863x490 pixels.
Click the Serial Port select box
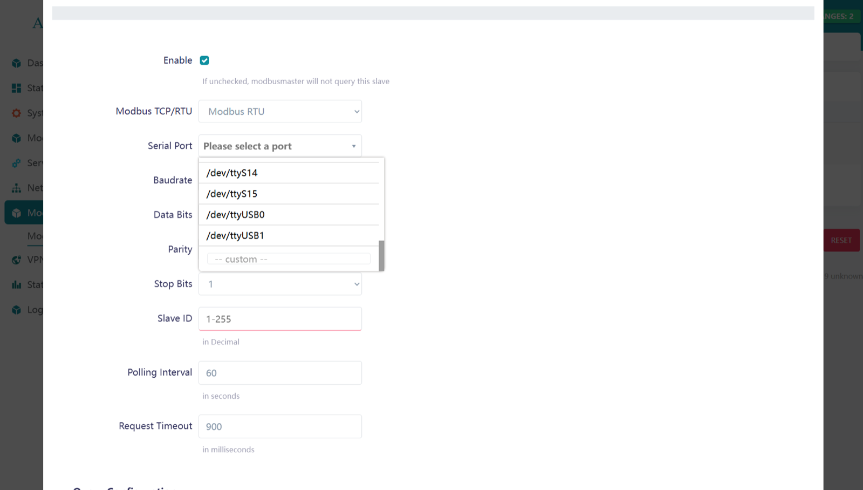click(x=280, y=146)
